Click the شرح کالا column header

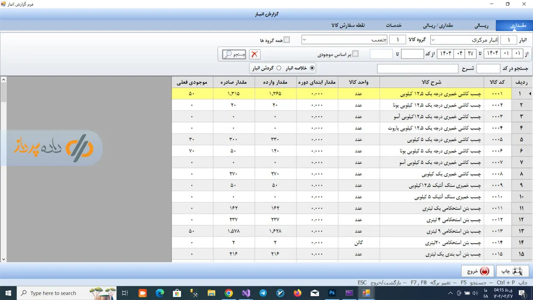click(x=431, y=82)
